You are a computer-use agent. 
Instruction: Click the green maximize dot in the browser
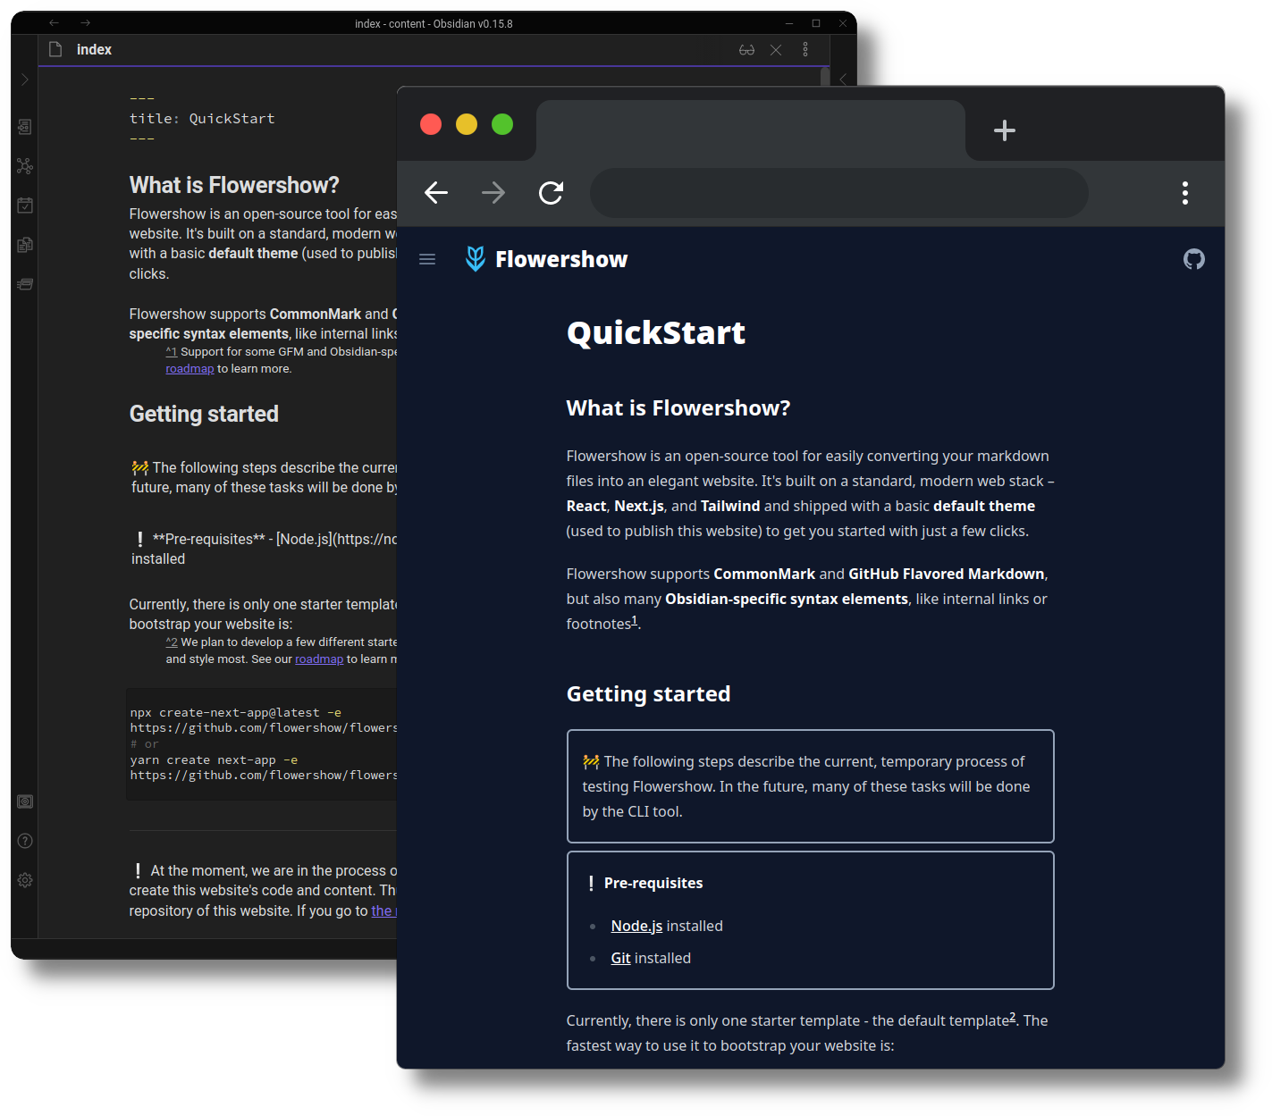point(502,124)
